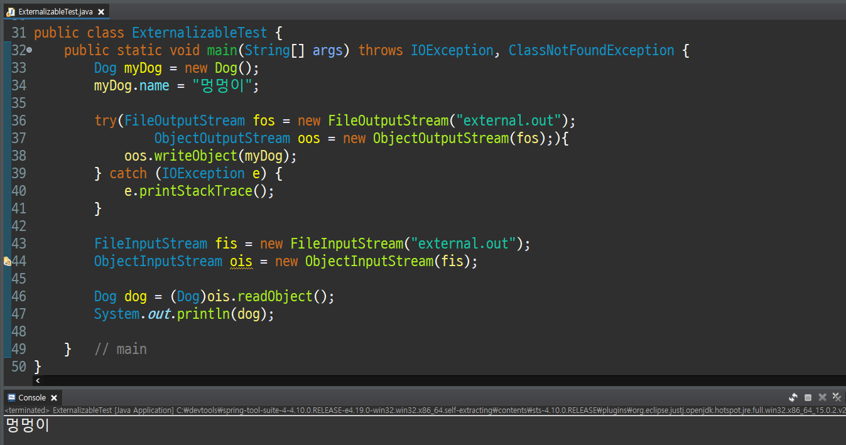Click the try keyword on line 36
Screen dimensions: 846x445
[106, 121]
